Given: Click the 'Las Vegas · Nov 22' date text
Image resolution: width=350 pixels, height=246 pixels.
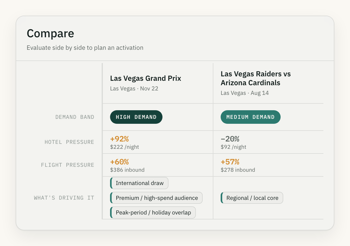Looking at the screenshot, I should 134,89.
